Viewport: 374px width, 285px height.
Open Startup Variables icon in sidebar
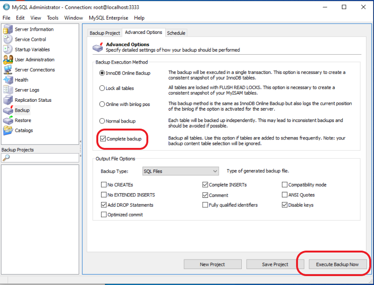(x=8, y=50)
